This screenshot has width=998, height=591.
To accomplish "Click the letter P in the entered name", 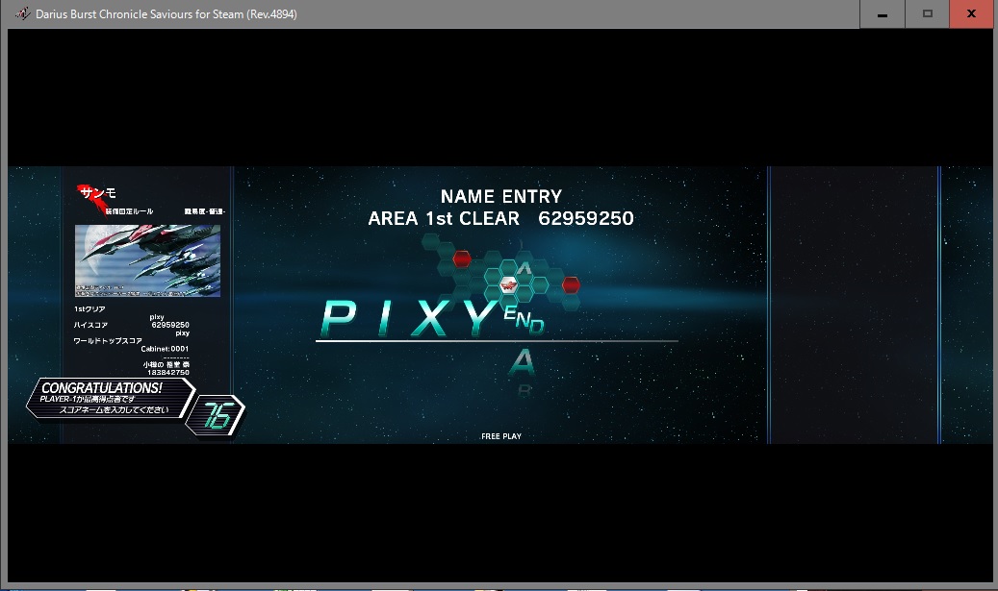I will point(339,319).
